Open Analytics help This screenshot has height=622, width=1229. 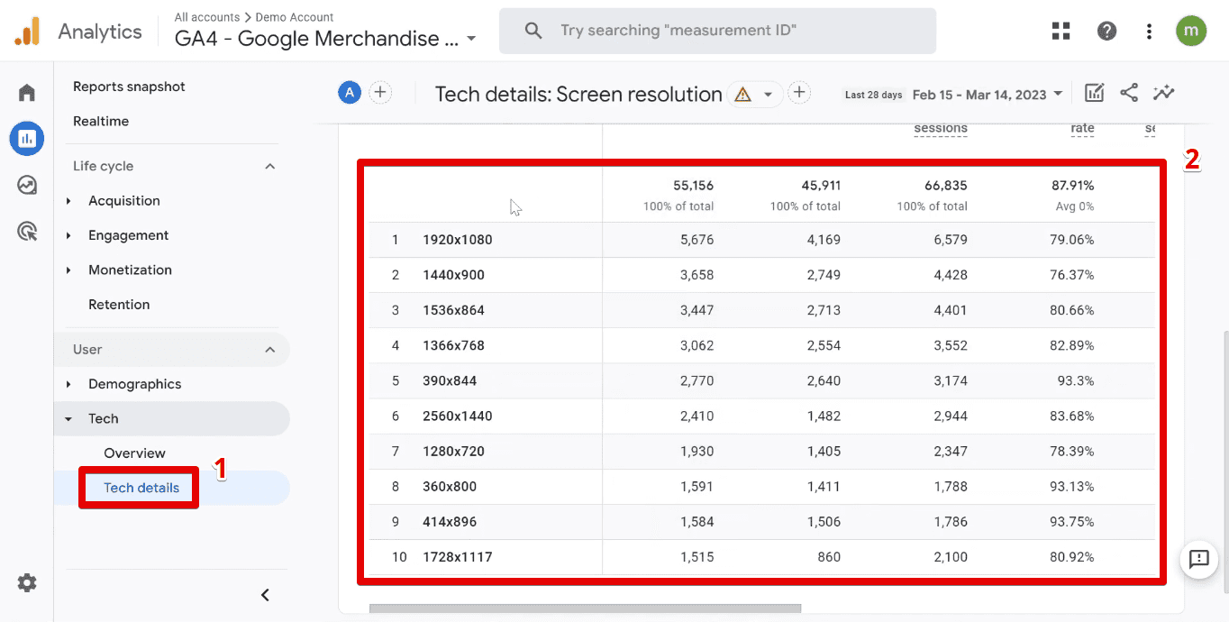pos(1106,30)
